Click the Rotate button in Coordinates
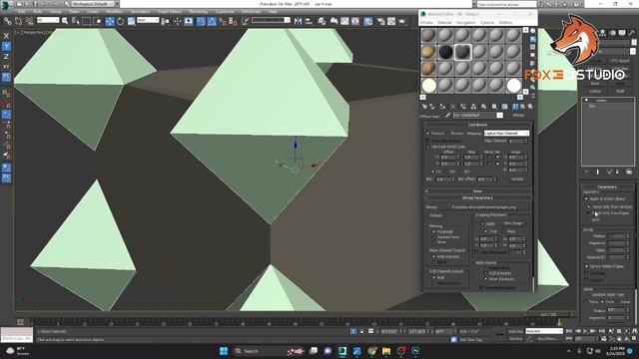Image resolution: width=639 pixels, height=359 pixels. pyautogui.click(x=517, y=179)
